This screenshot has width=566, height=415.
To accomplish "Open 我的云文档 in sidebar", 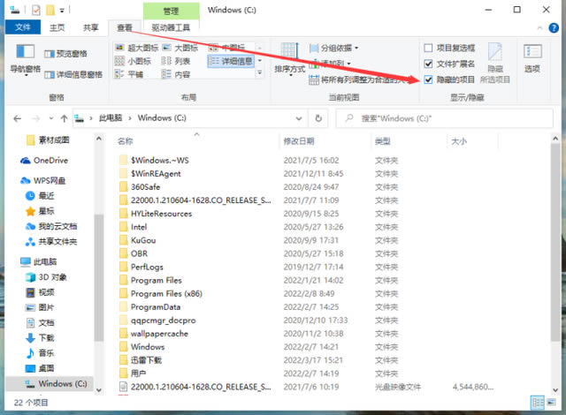I will [51, 226].
